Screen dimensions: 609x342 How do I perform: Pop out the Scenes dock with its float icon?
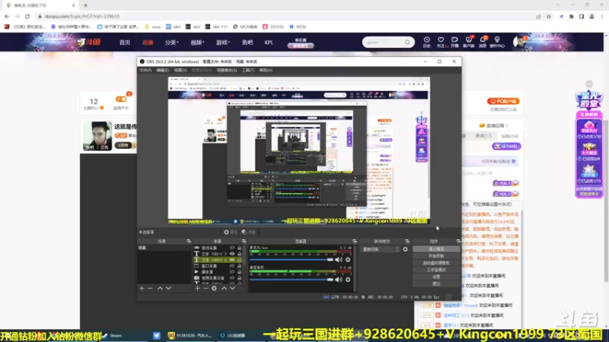[x=189, y=241]
